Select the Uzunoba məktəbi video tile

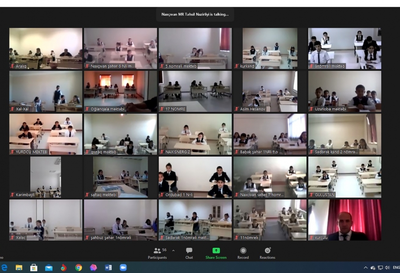(x=345, y=91)
